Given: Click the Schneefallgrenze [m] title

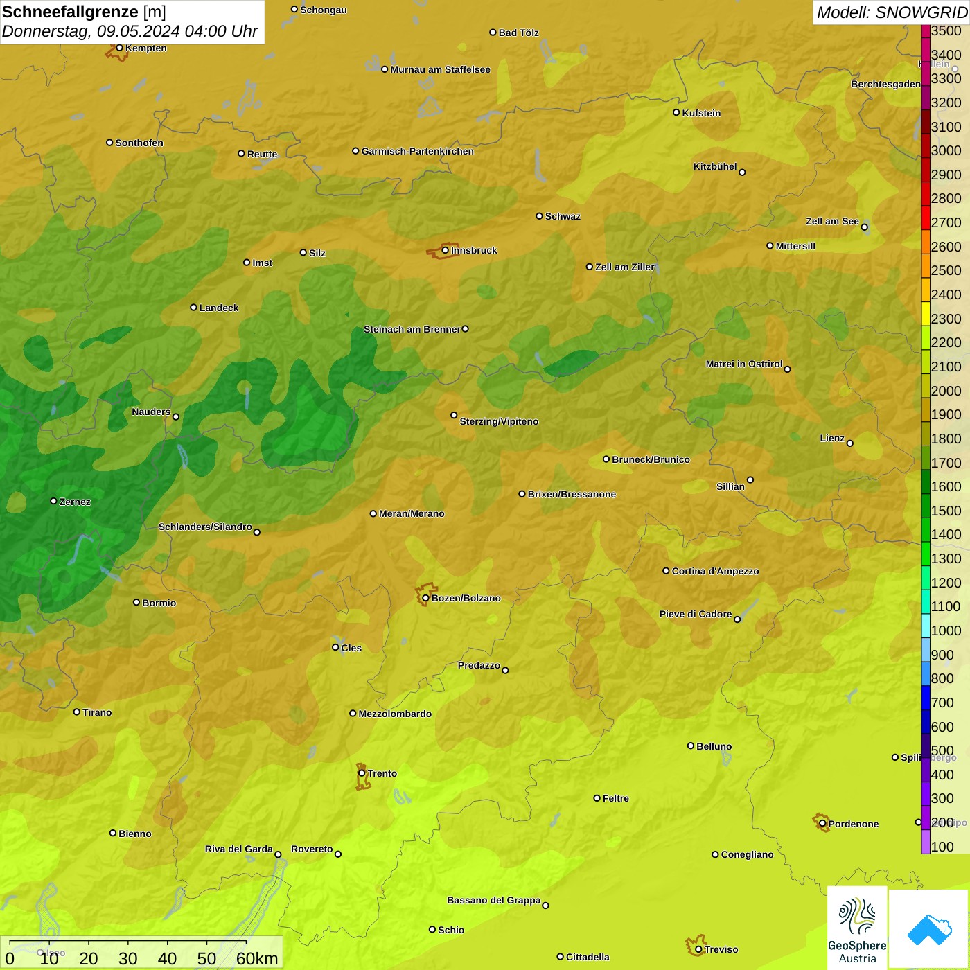Looking at the screenshot, I should point(84,12).
